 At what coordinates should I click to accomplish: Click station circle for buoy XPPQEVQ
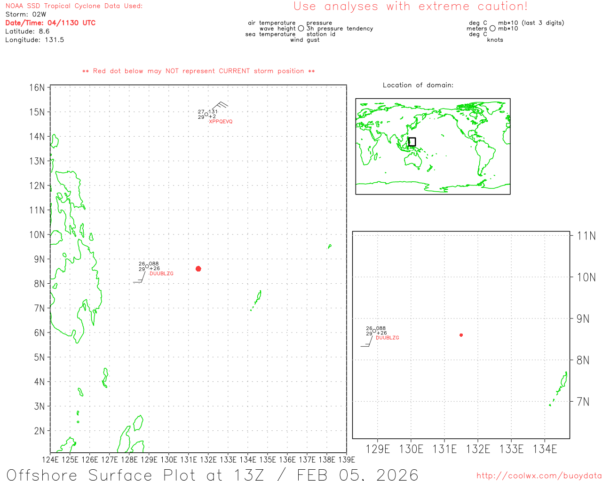click(206, 114)
